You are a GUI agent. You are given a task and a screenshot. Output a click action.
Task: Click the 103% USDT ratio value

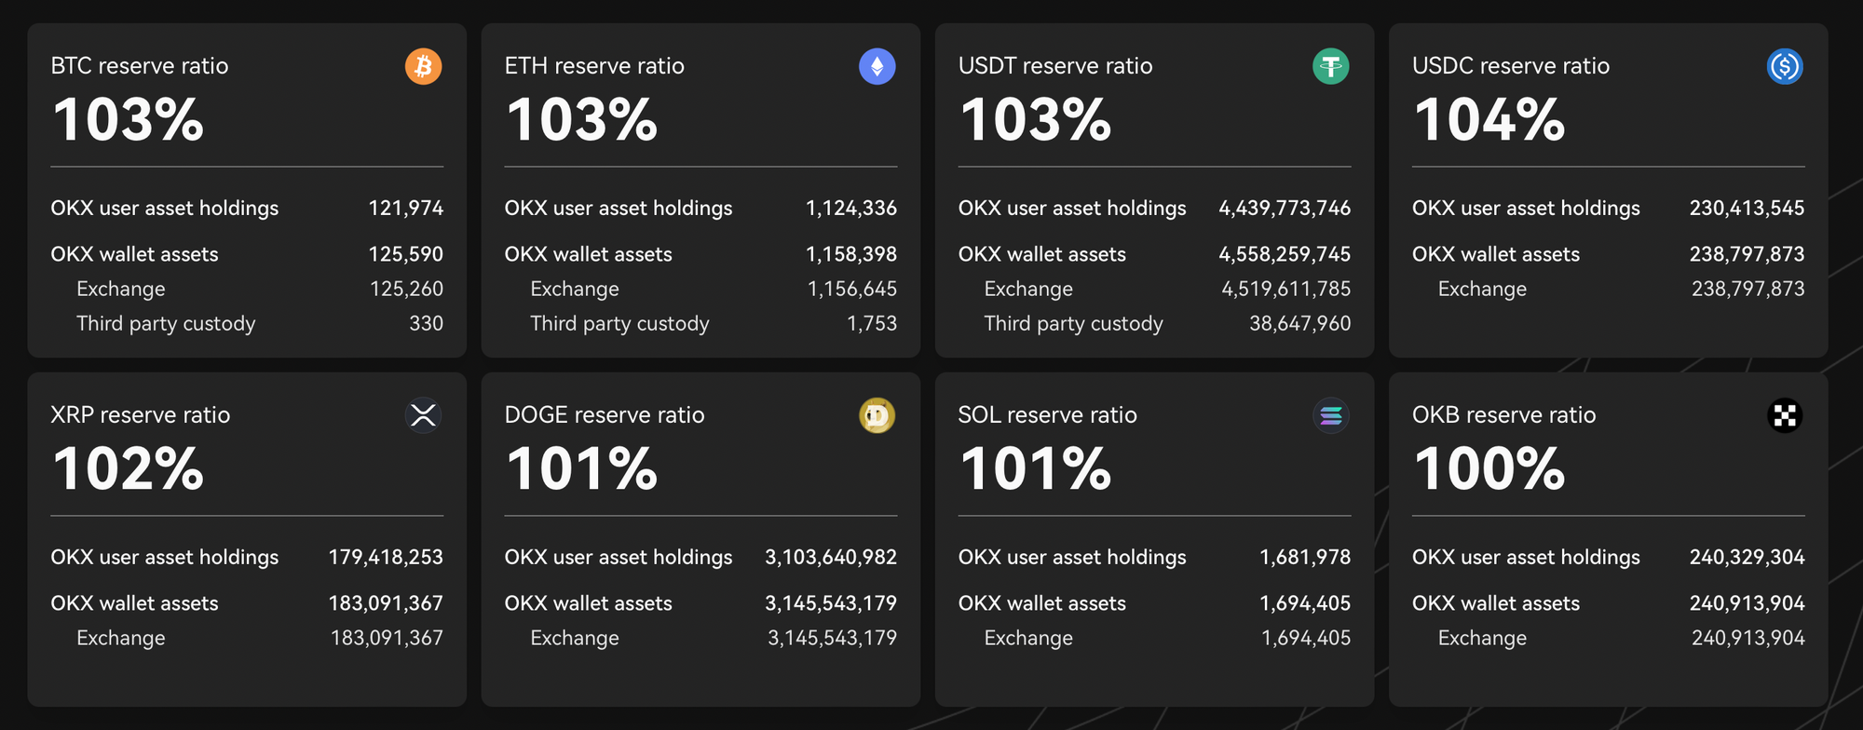pos(1036,120)
